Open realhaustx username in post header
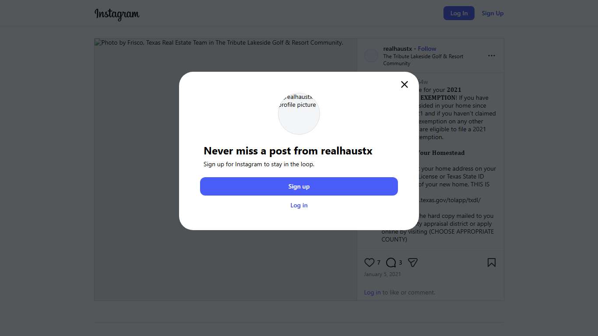Viewport: 598px width, 336px height. [x=397, y=49]
